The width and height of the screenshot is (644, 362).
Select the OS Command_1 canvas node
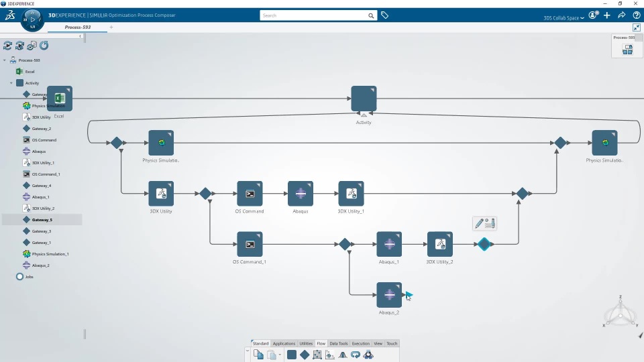tap(250, 244)
